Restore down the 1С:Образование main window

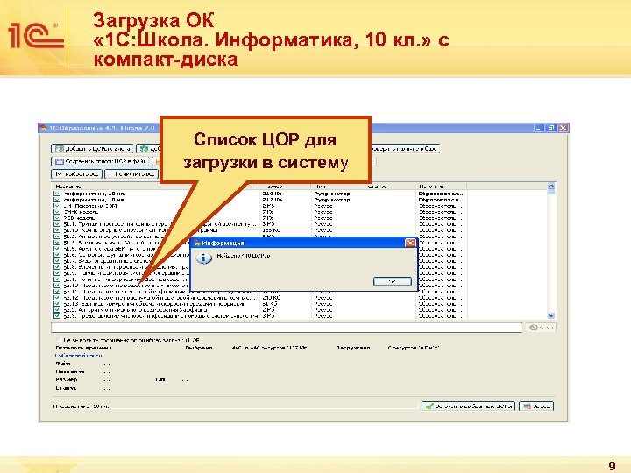(551, 128)
